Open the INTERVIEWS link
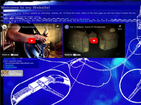 tap(11, 67)
